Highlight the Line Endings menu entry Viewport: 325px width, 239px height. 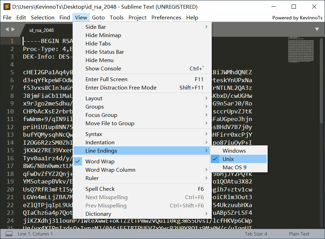(142, 151)
